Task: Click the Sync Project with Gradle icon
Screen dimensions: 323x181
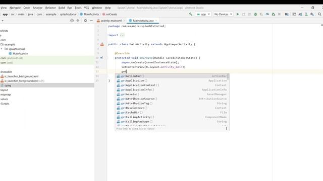Action: [300, 14]
